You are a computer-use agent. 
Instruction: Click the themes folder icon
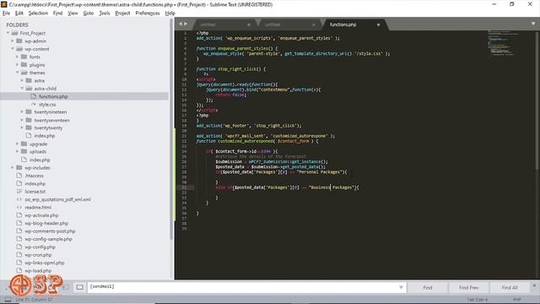(24, 73)
